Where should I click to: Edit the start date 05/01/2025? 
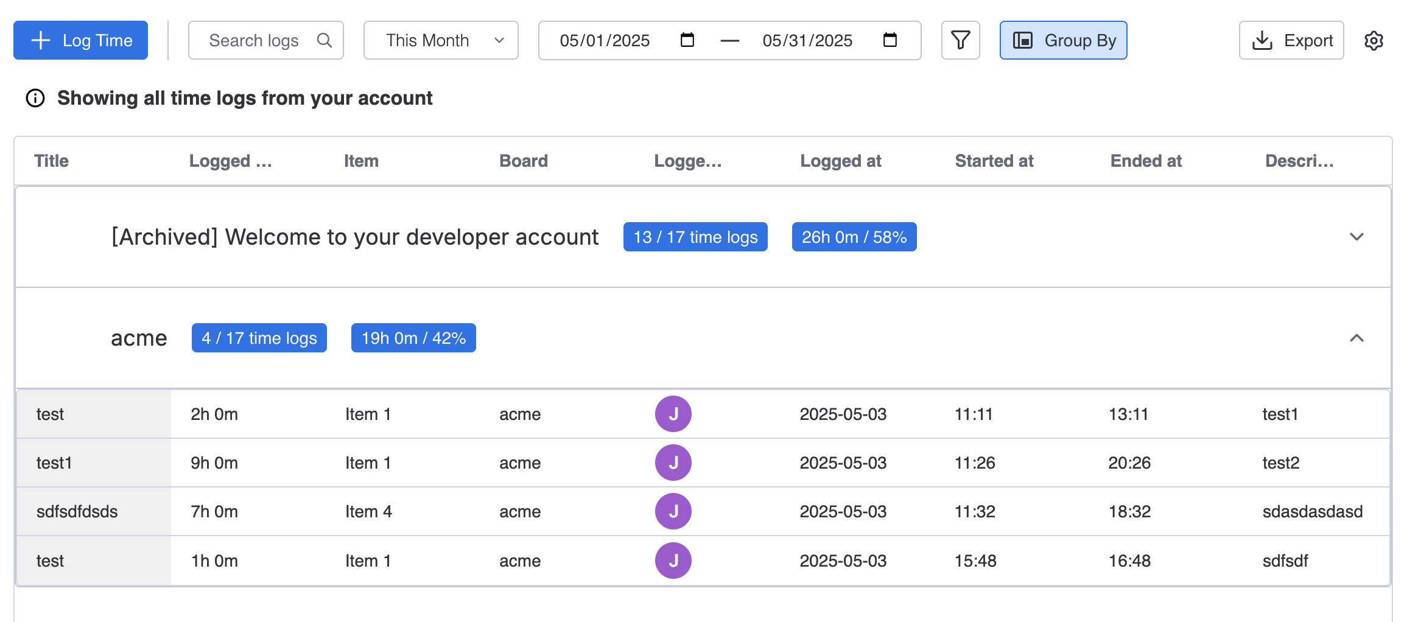point(605,40)
